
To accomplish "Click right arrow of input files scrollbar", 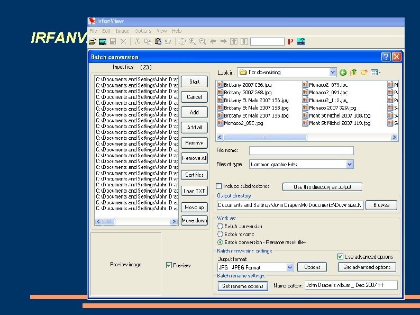I will point(174,221).
